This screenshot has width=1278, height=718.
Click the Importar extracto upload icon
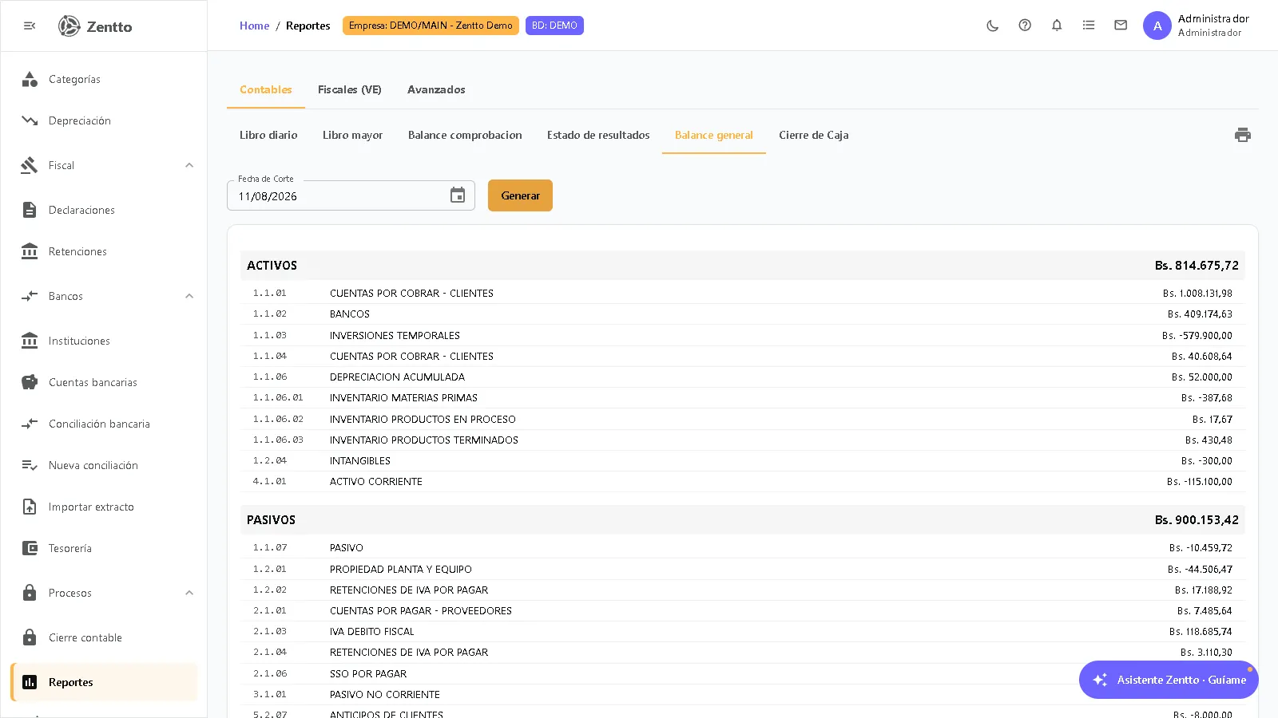tap(30, 507)
